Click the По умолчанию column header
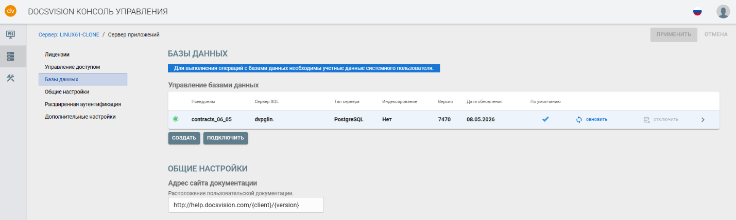Screen dimensions: 736x220 click(x=545, y=102)
